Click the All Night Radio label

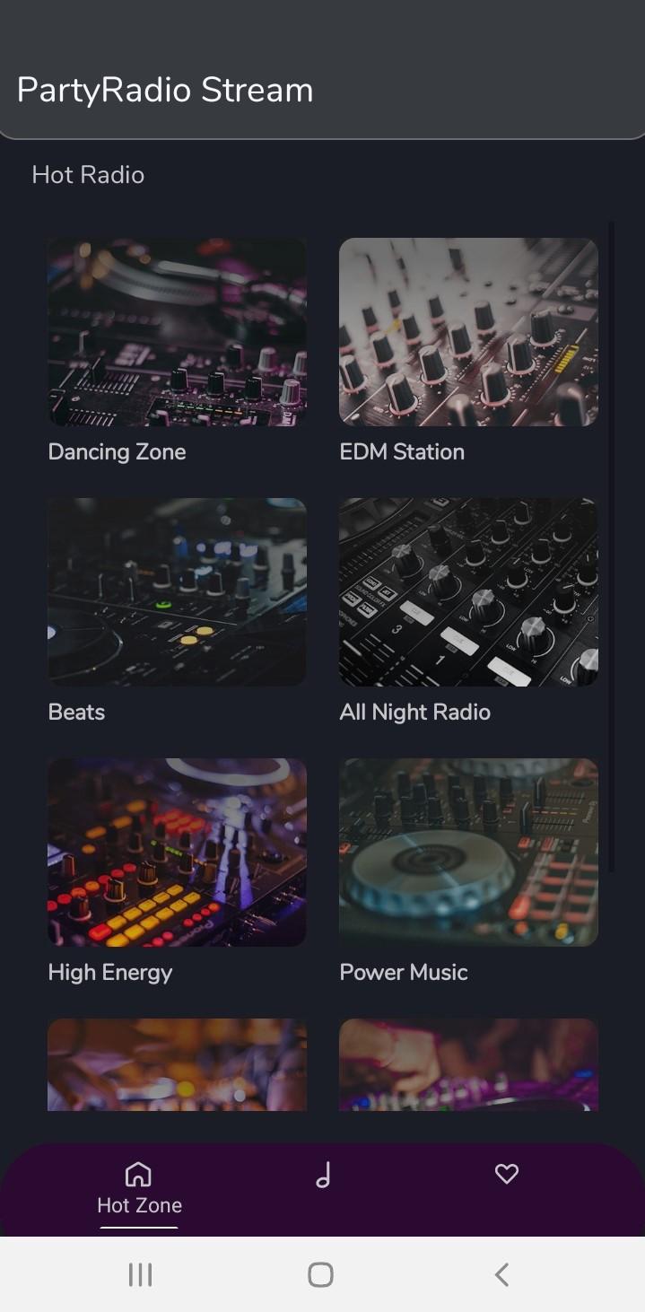tap(414, 713)
